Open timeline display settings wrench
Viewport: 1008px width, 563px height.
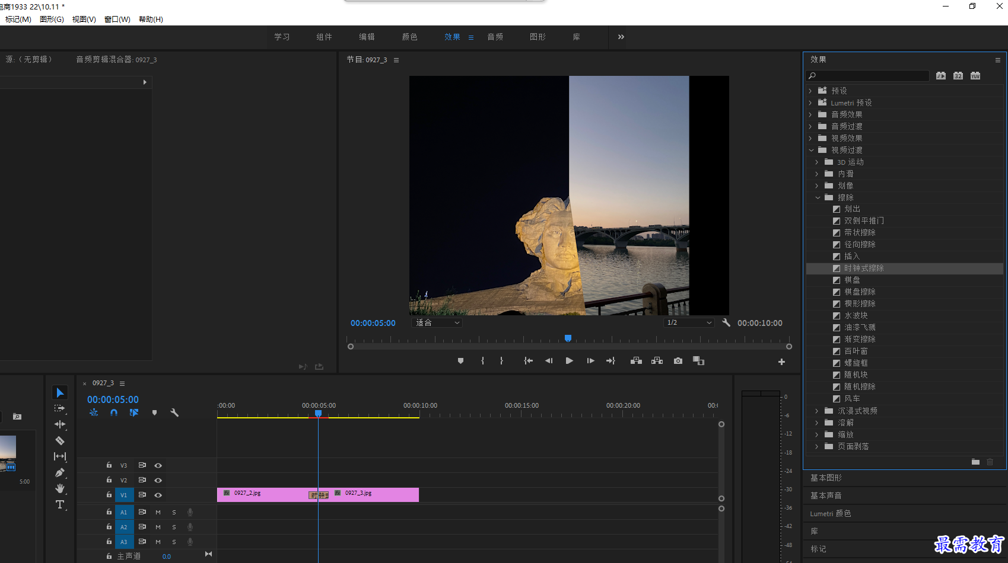click(174, 412)
